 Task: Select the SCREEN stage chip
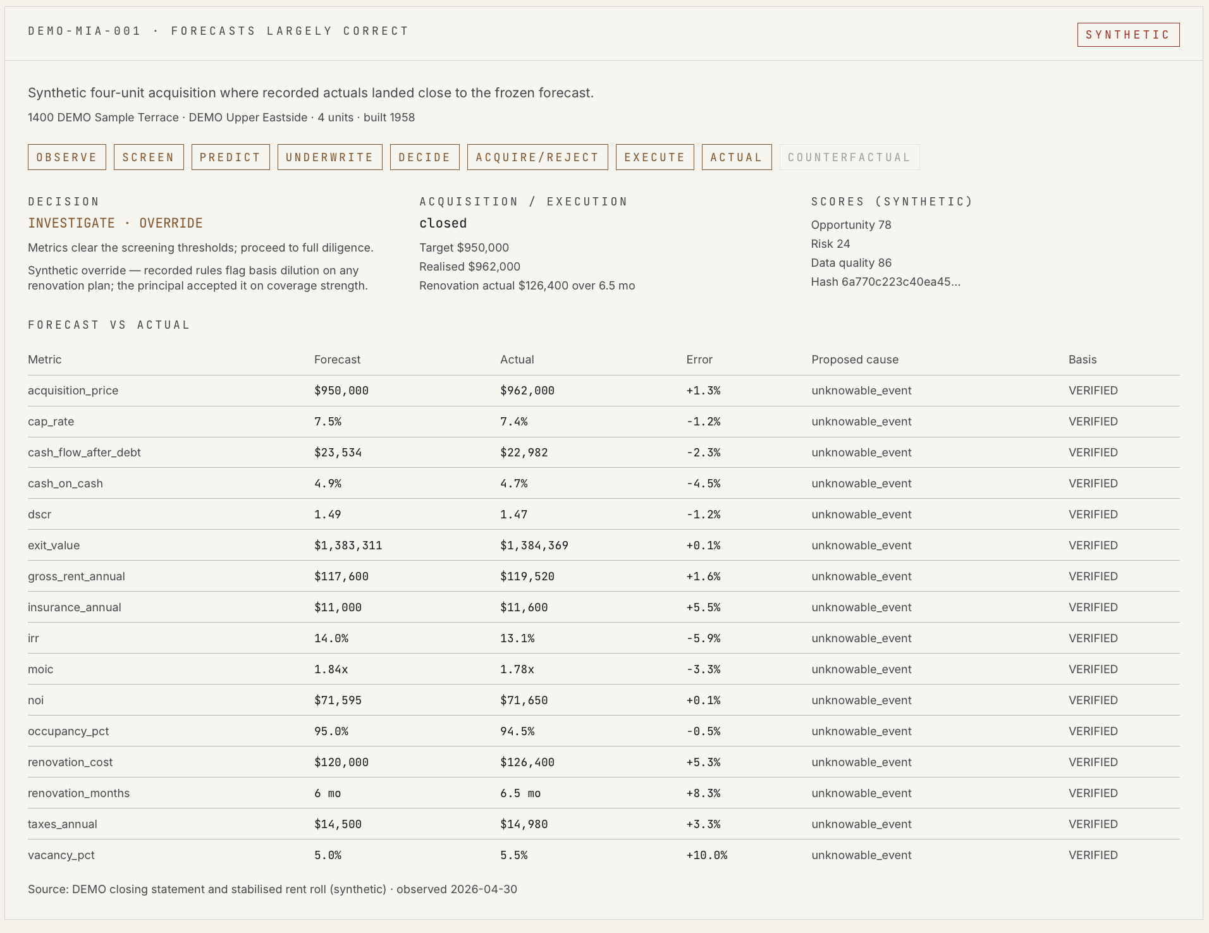coord(149,157)
